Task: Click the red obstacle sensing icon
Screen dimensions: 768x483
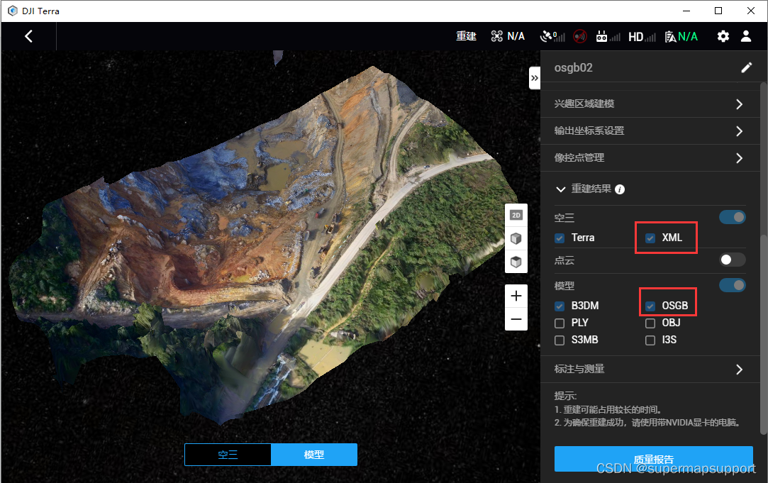Action: (x=580, y=36)
